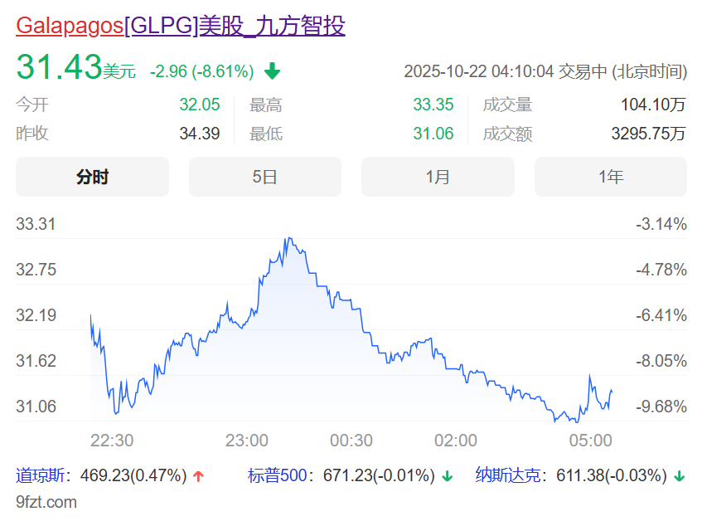Click the -4.78% percent axis label

pyautogui.click(x=661, y=270)
